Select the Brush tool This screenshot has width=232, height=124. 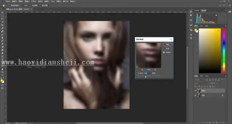point(2,34)
